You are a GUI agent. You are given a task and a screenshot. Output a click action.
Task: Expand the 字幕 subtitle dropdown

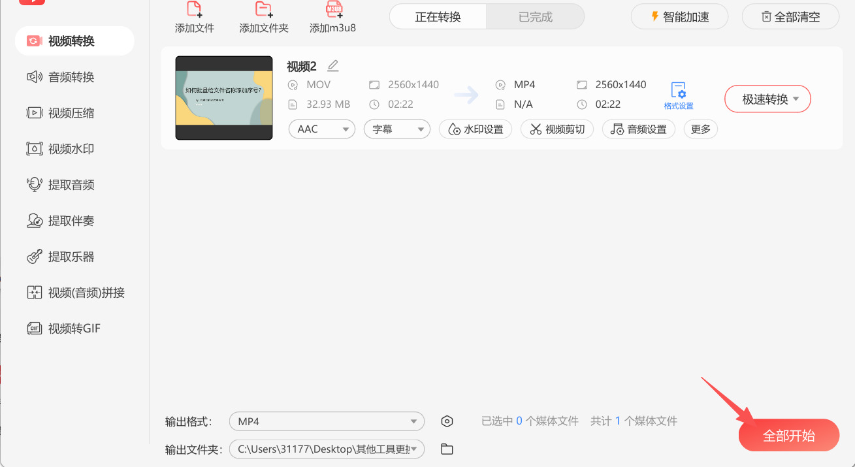396,129
